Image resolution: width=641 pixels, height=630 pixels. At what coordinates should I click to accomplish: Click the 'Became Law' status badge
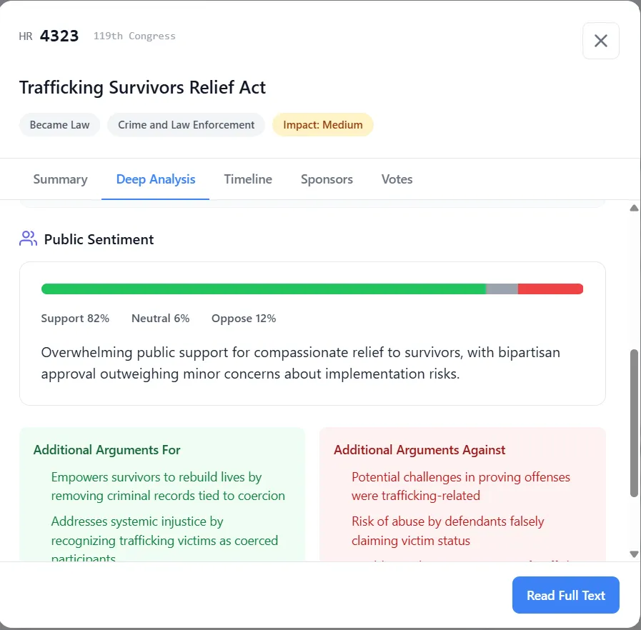59,124
